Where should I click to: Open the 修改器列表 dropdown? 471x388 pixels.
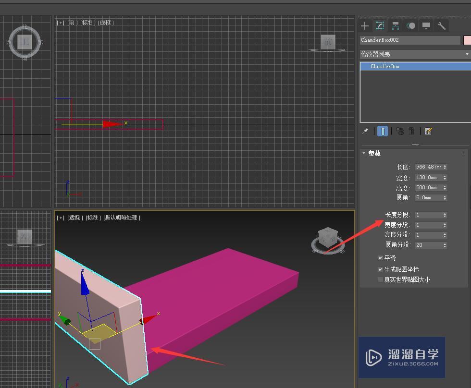coord(415,54)
